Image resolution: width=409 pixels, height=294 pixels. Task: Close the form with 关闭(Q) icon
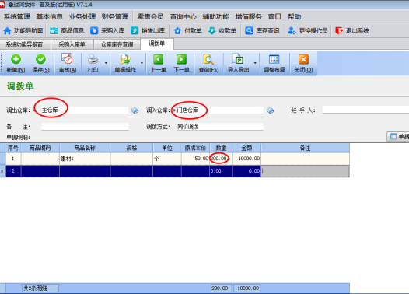click(303, 59)
